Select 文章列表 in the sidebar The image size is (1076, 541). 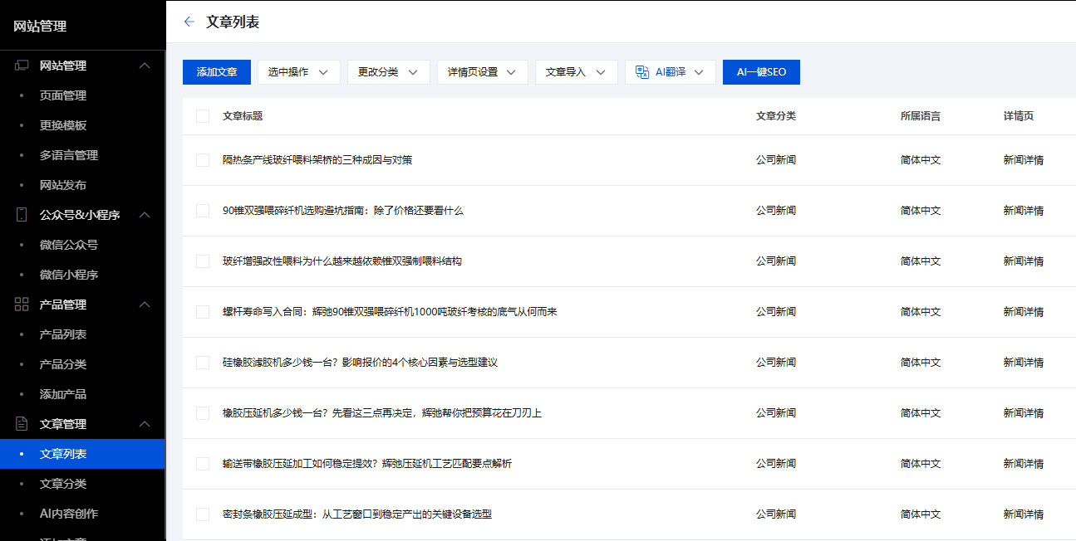tap(82, 454)
